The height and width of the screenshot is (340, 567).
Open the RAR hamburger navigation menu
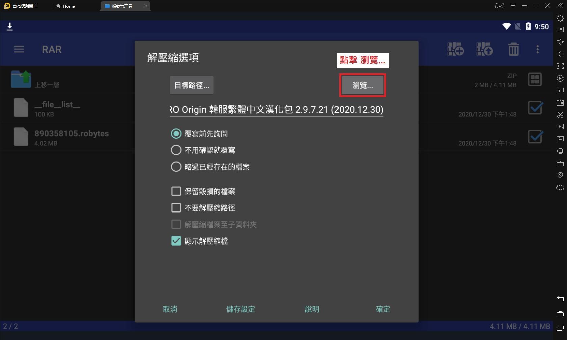[x=19, y=49]
